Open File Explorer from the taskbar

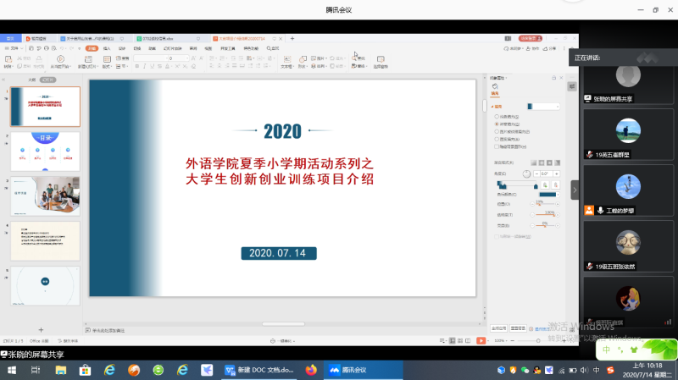85,370
